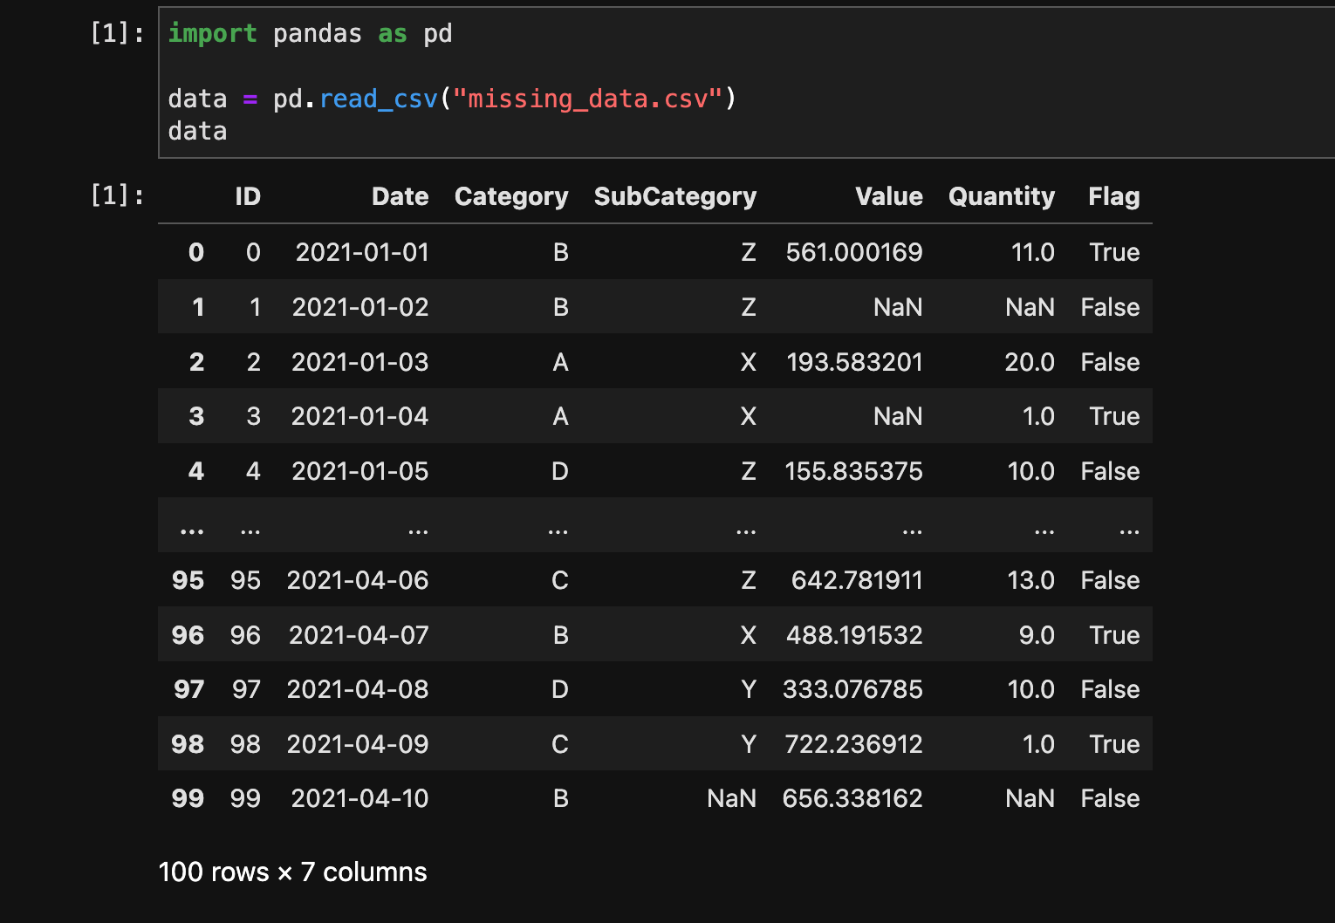Click the date cell 2021-01-05
Screen dimensions: 1335x923
[x=360, y=471]
